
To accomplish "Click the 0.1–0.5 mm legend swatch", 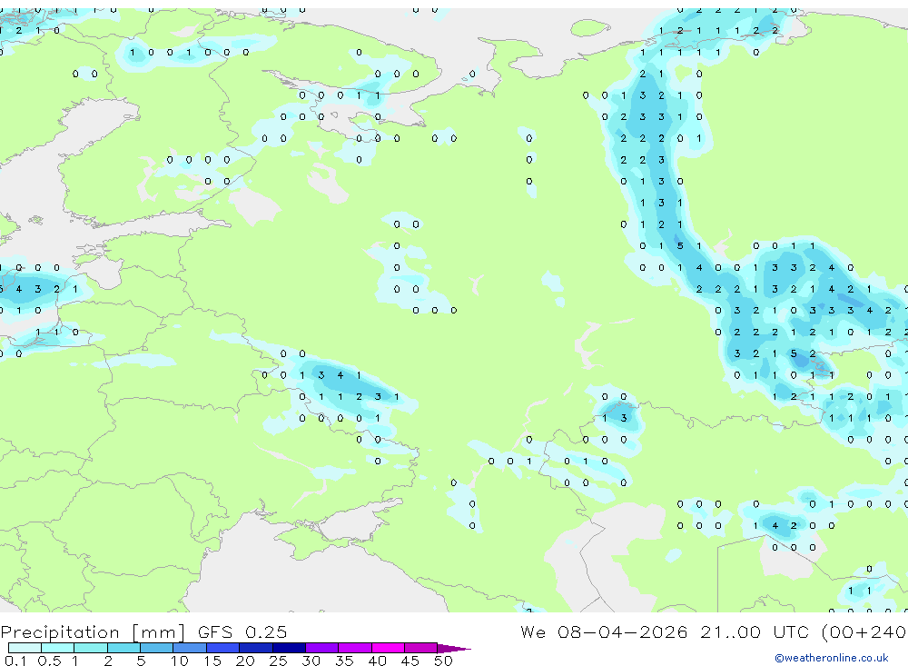I will pyautogui.click(x=25, y=648).
